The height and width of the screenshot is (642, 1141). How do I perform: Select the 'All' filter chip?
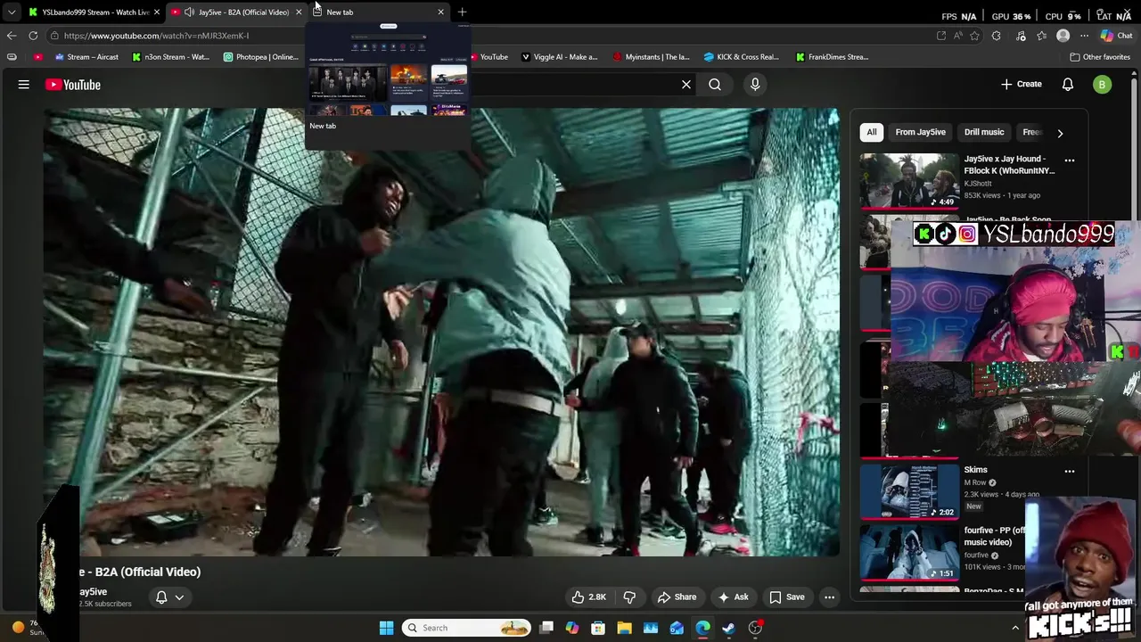click(x=872, y=132)
